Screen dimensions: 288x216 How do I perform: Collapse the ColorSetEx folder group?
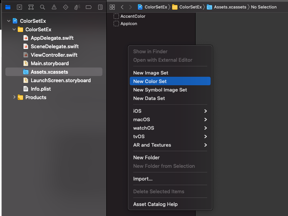coord(14,29)
